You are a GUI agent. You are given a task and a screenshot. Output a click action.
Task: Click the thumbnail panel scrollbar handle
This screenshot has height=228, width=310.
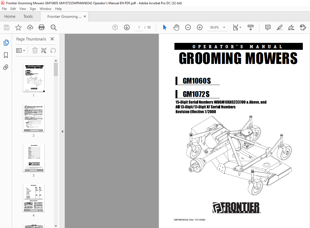point(56,70)
